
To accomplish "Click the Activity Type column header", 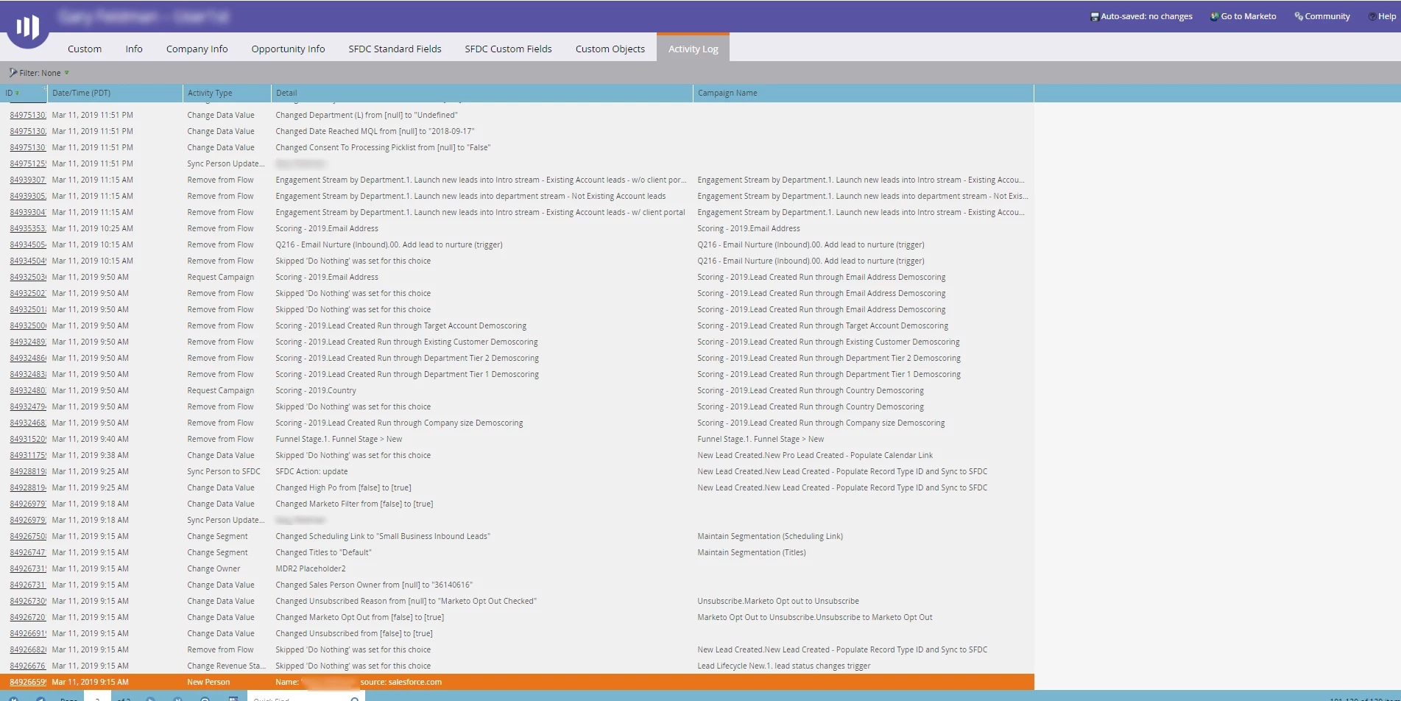I will coord(227,93).
